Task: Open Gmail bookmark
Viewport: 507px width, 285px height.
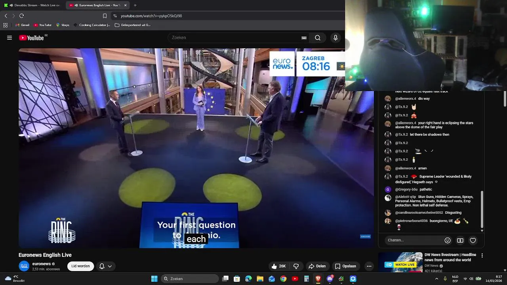Action: point(22,25)
